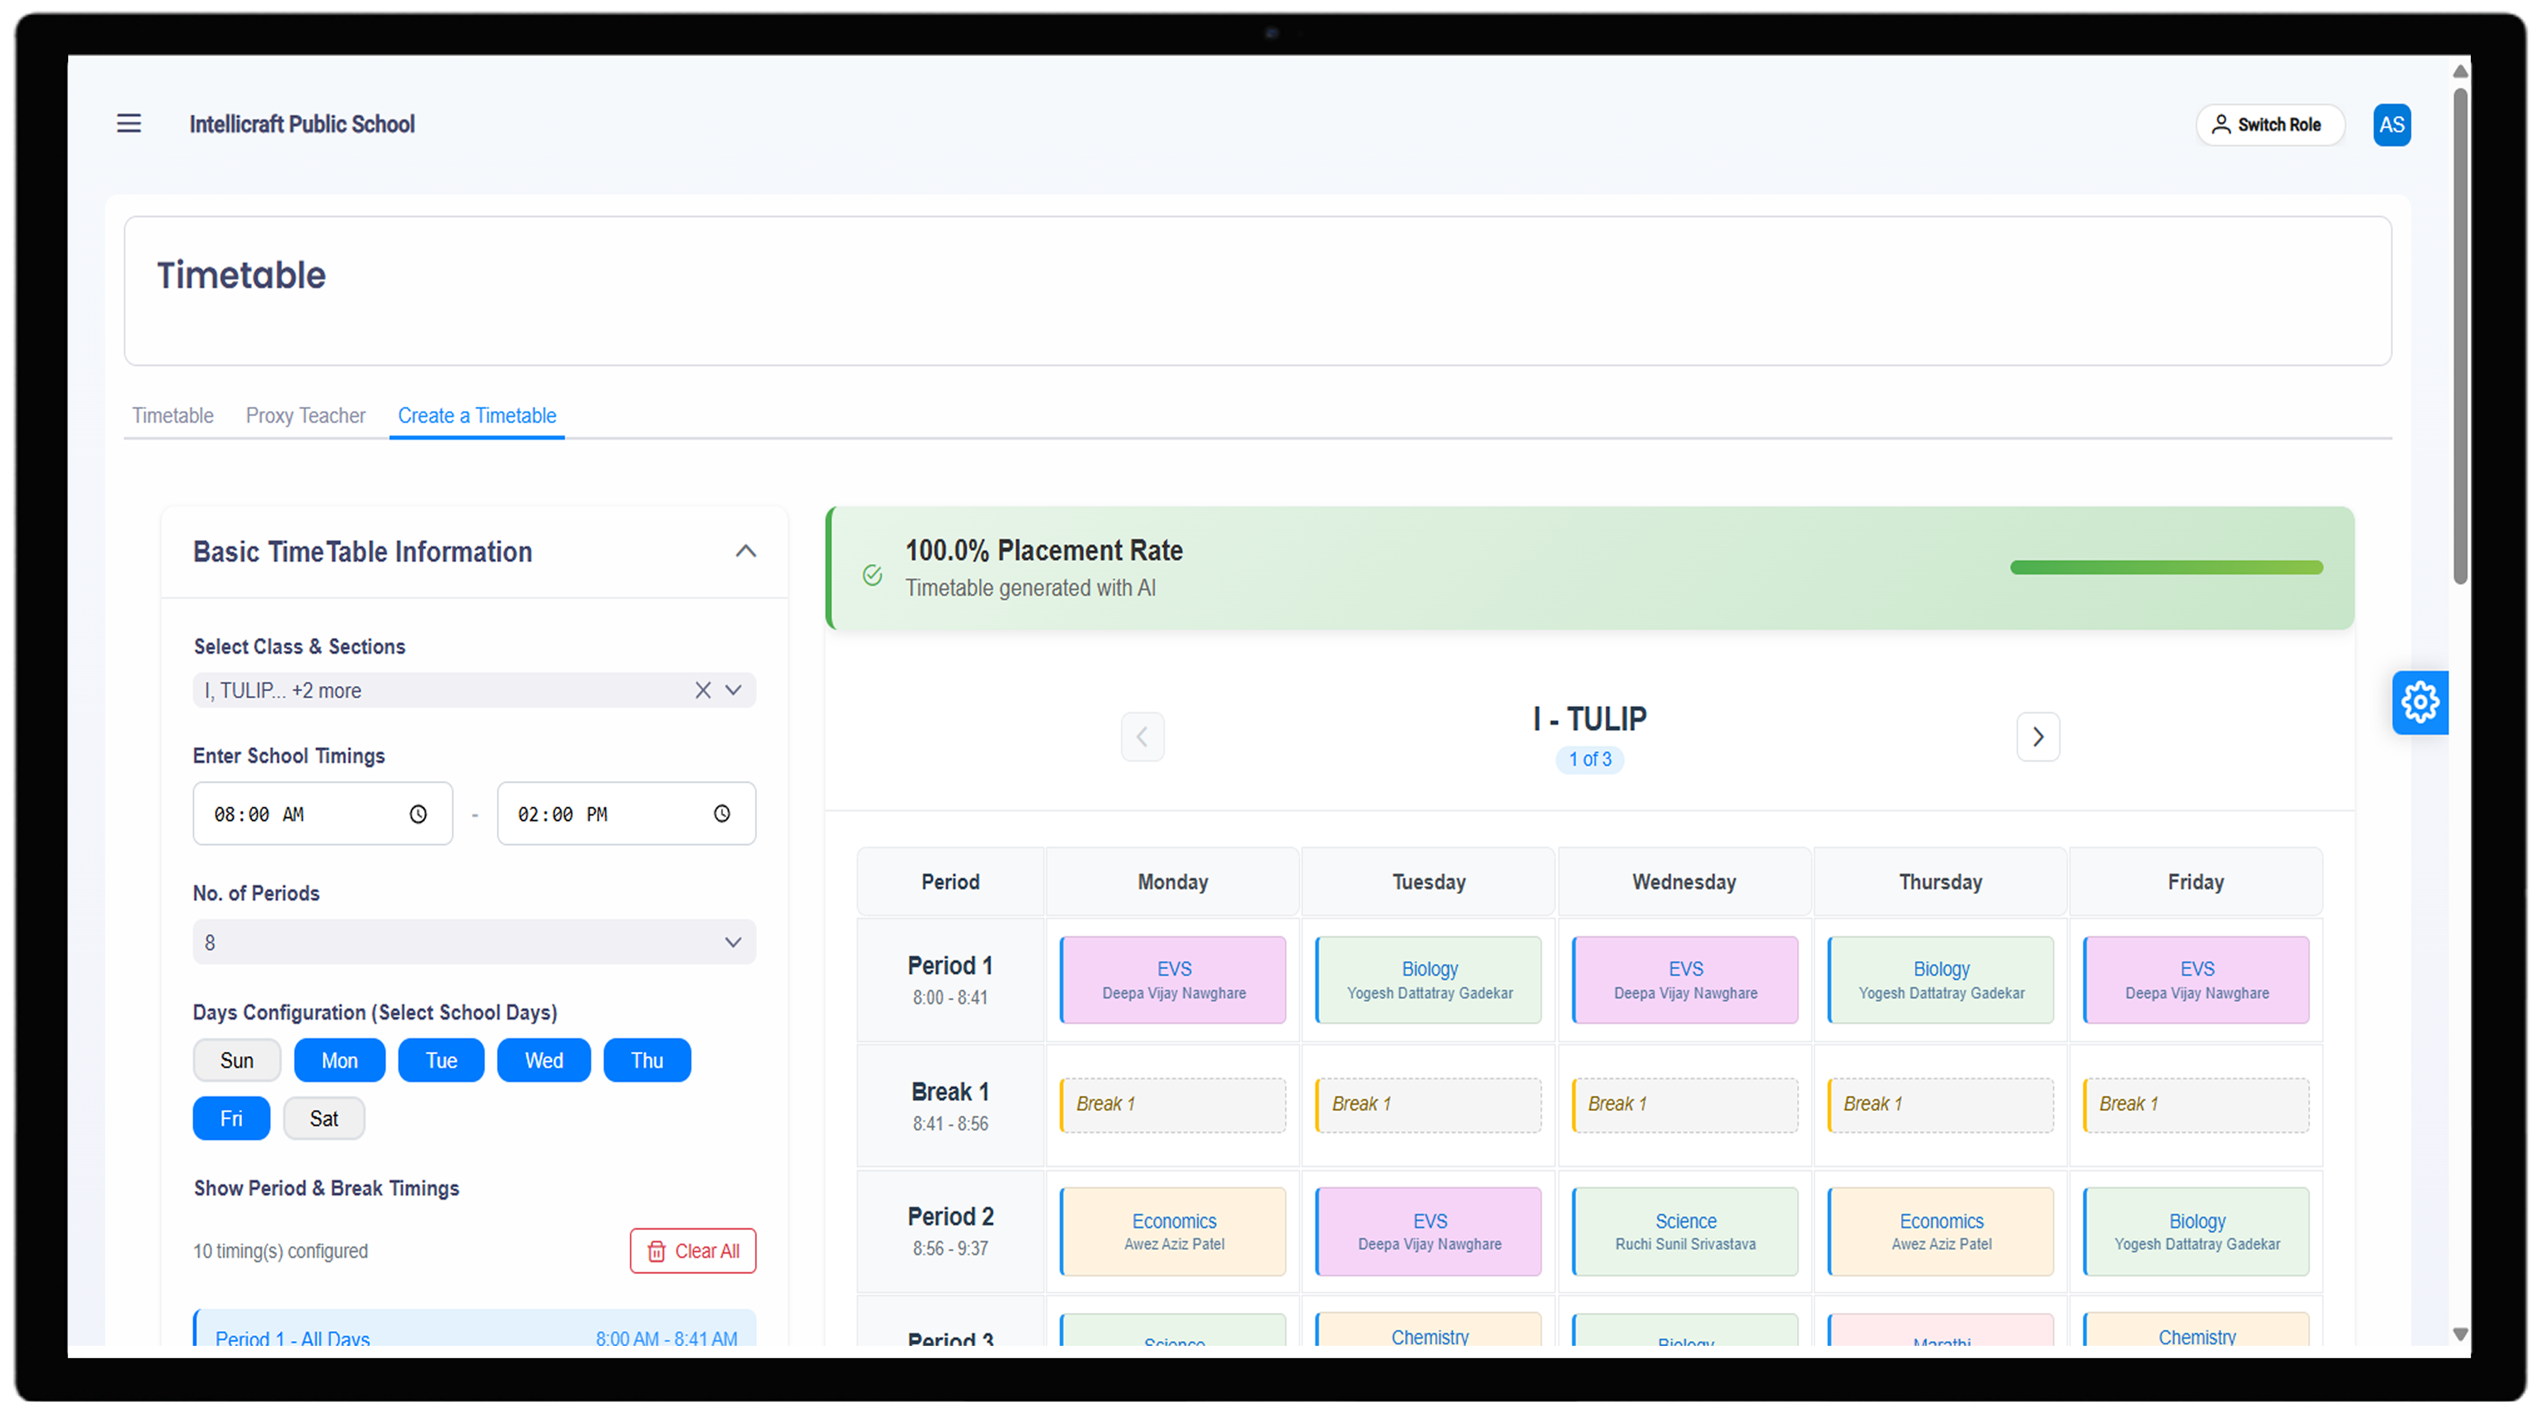This screenshot has width=2539, height=1402.
Task: Enable Saturday as a school day
Action: [x=323, y=1118]
